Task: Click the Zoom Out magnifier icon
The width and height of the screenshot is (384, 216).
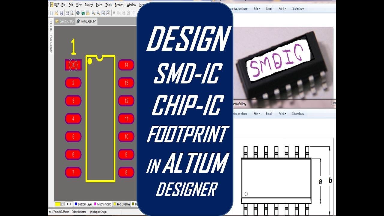Action: tap(98, 13)
